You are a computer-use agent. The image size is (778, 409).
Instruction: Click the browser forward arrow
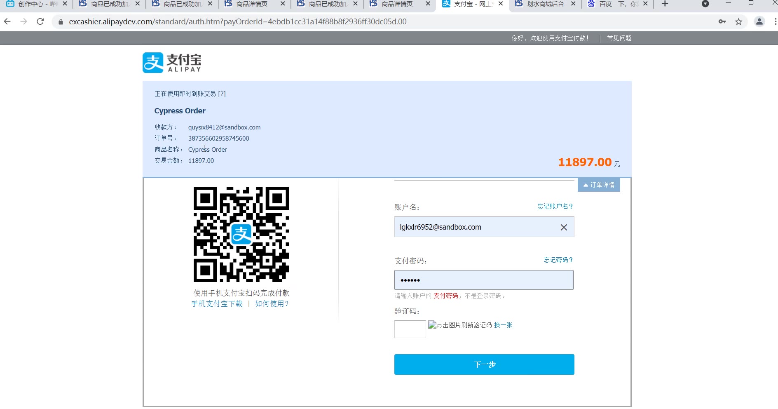tap(24, 21)
